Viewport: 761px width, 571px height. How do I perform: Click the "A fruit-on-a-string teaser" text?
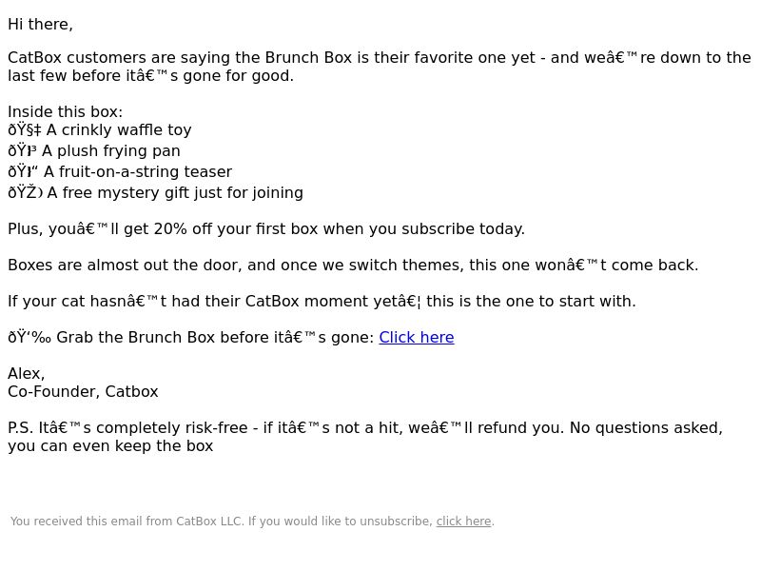coord(137,172)
